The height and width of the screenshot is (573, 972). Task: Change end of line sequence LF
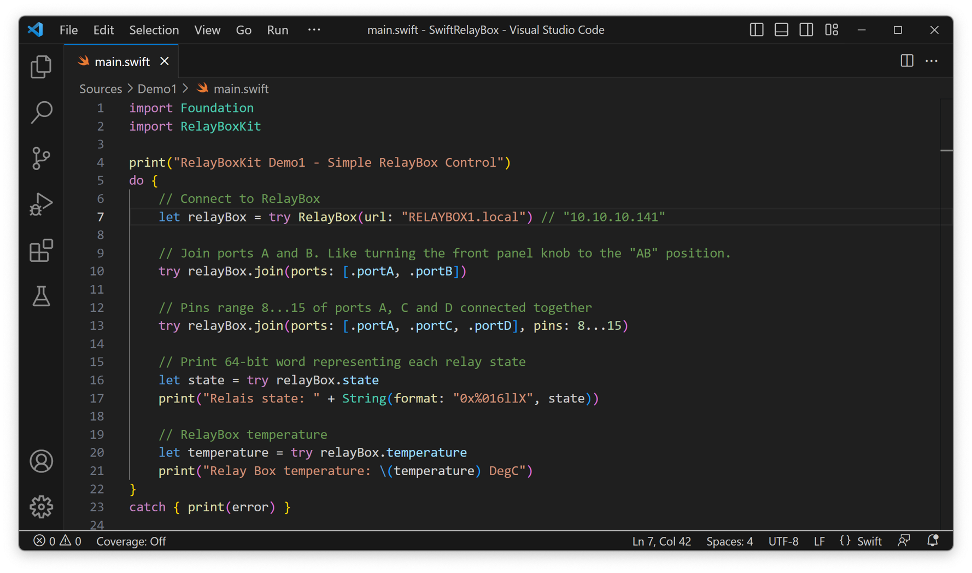coord(819,541)
